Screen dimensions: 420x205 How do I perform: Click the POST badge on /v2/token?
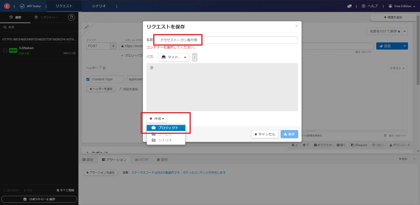click(x=13, y=51)
